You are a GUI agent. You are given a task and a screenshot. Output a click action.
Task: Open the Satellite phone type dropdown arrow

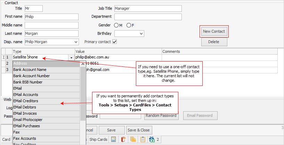click(x=71, y=58)
